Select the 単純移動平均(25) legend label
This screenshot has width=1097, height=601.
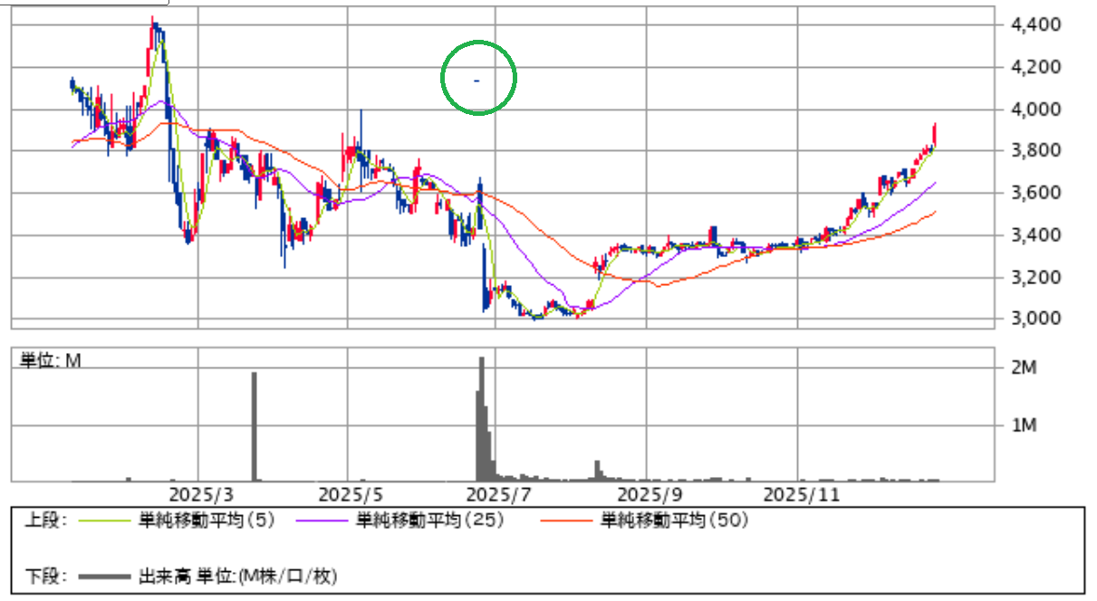click(x=429, y=520)
